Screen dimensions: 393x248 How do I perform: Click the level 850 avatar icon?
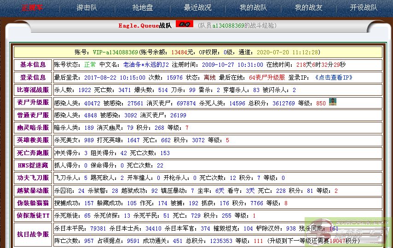[333, 102]
